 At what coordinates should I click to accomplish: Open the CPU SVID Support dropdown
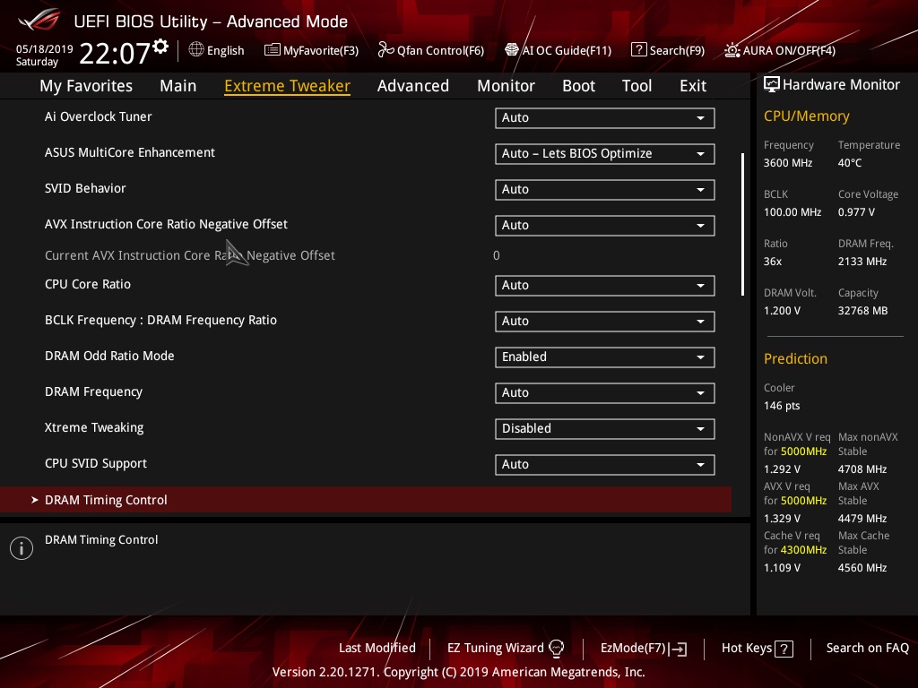605,465
